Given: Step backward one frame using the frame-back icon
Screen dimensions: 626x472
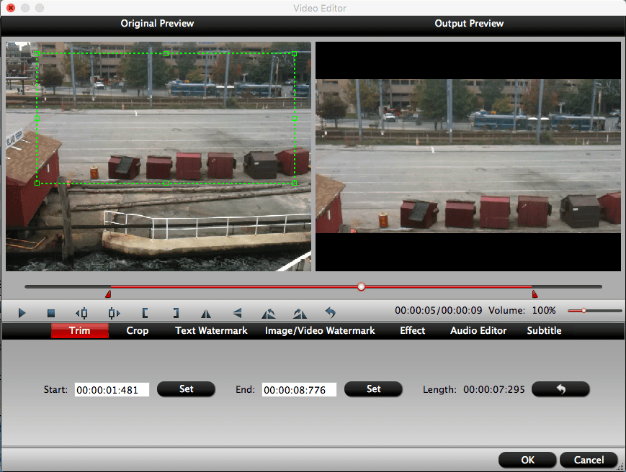Looking at the screenshot, I should [x=81, y=312].
